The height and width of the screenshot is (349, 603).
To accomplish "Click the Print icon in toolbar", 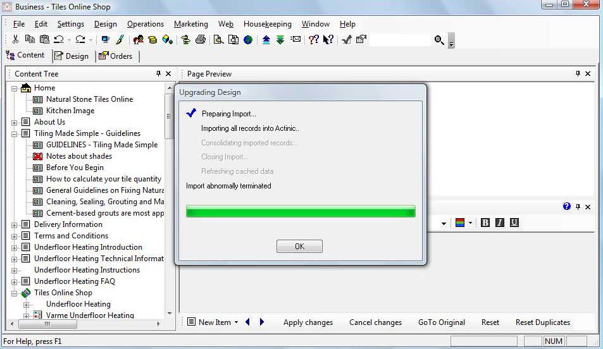I will pos(201,39).
